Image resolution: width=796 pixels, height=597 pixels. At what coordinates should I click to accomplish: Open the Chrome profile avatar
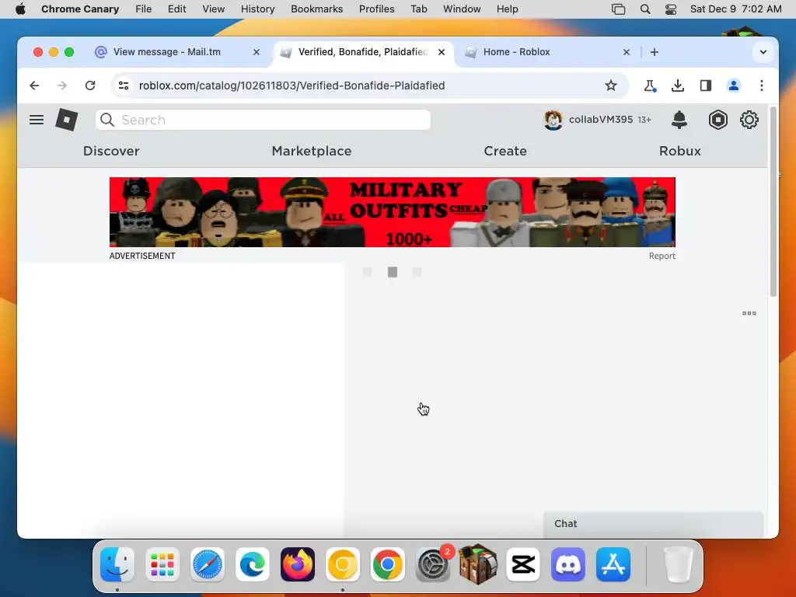[x=734, y=86]
